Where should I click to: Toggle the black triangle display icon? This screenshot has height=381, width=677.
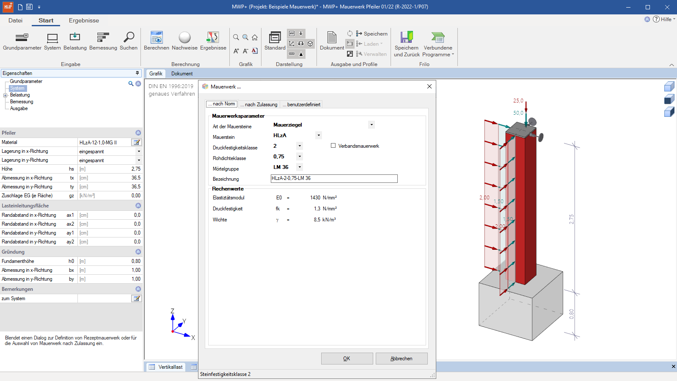tap(301, 54)
